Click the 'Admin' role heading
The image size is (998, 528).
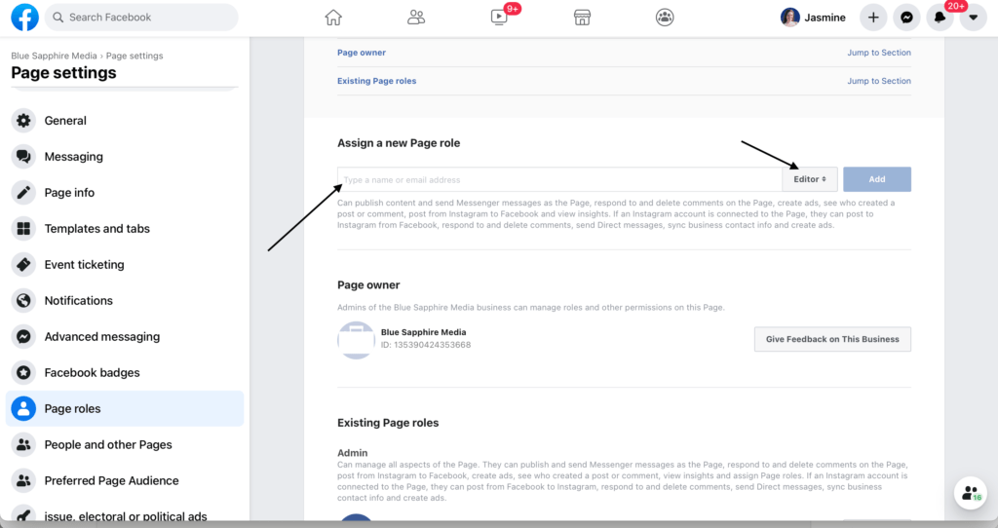pos(353,453)
